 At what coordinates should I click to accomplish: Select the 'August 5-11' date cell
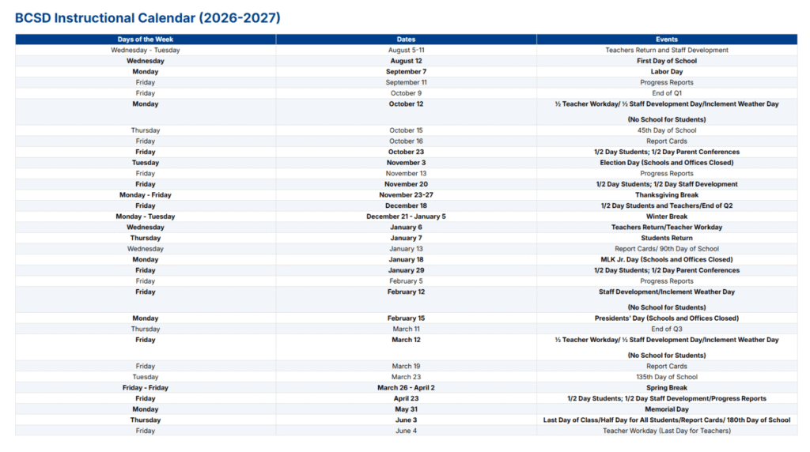[x=406, y=50]
